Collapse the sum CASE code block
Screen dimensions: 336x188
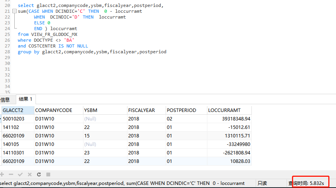[15, 12]
